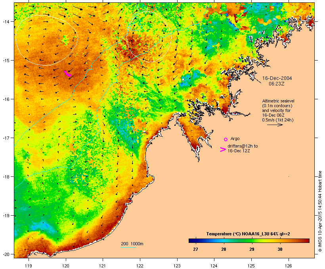Viewport: 325px width, 269px height.
Task: Click the cyan bathymetry legend line
Action: coord(128,247)
